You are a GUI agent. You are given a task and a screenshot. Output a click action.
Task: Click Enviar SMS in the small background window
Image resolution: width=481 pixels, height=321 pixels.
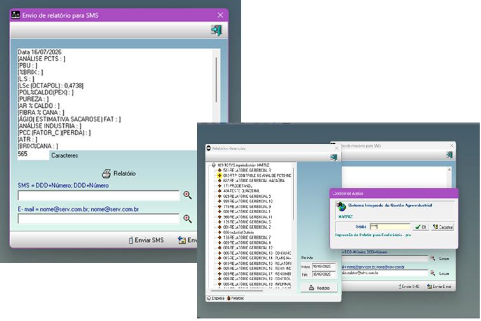click(409, 287)
